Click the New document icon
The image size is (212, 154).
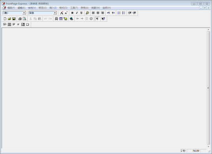tap(5, 19)
